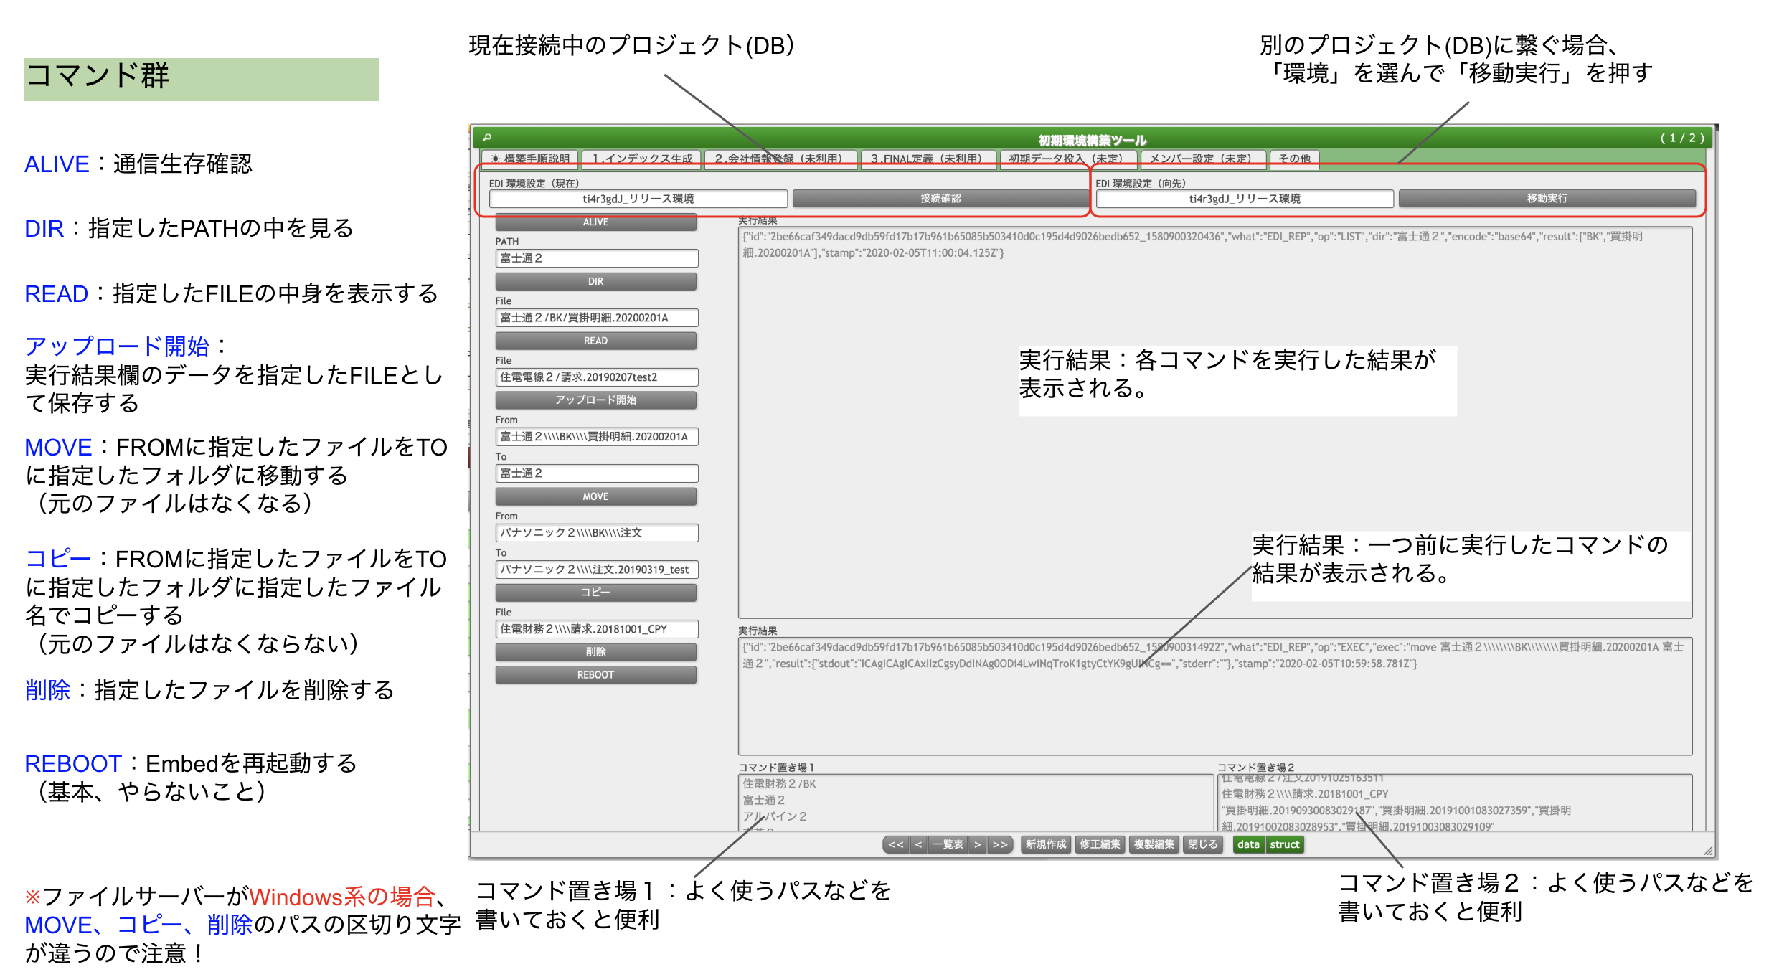Click the 複製編集 button

click(x=1154, y=845)
